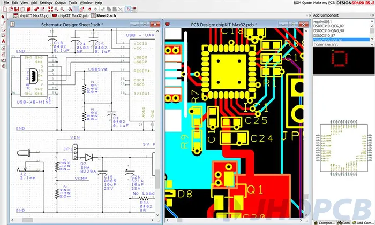Click the schematic window horizontal scrollbar thumb
Screen dimensions: 375x225
point(27,220)
